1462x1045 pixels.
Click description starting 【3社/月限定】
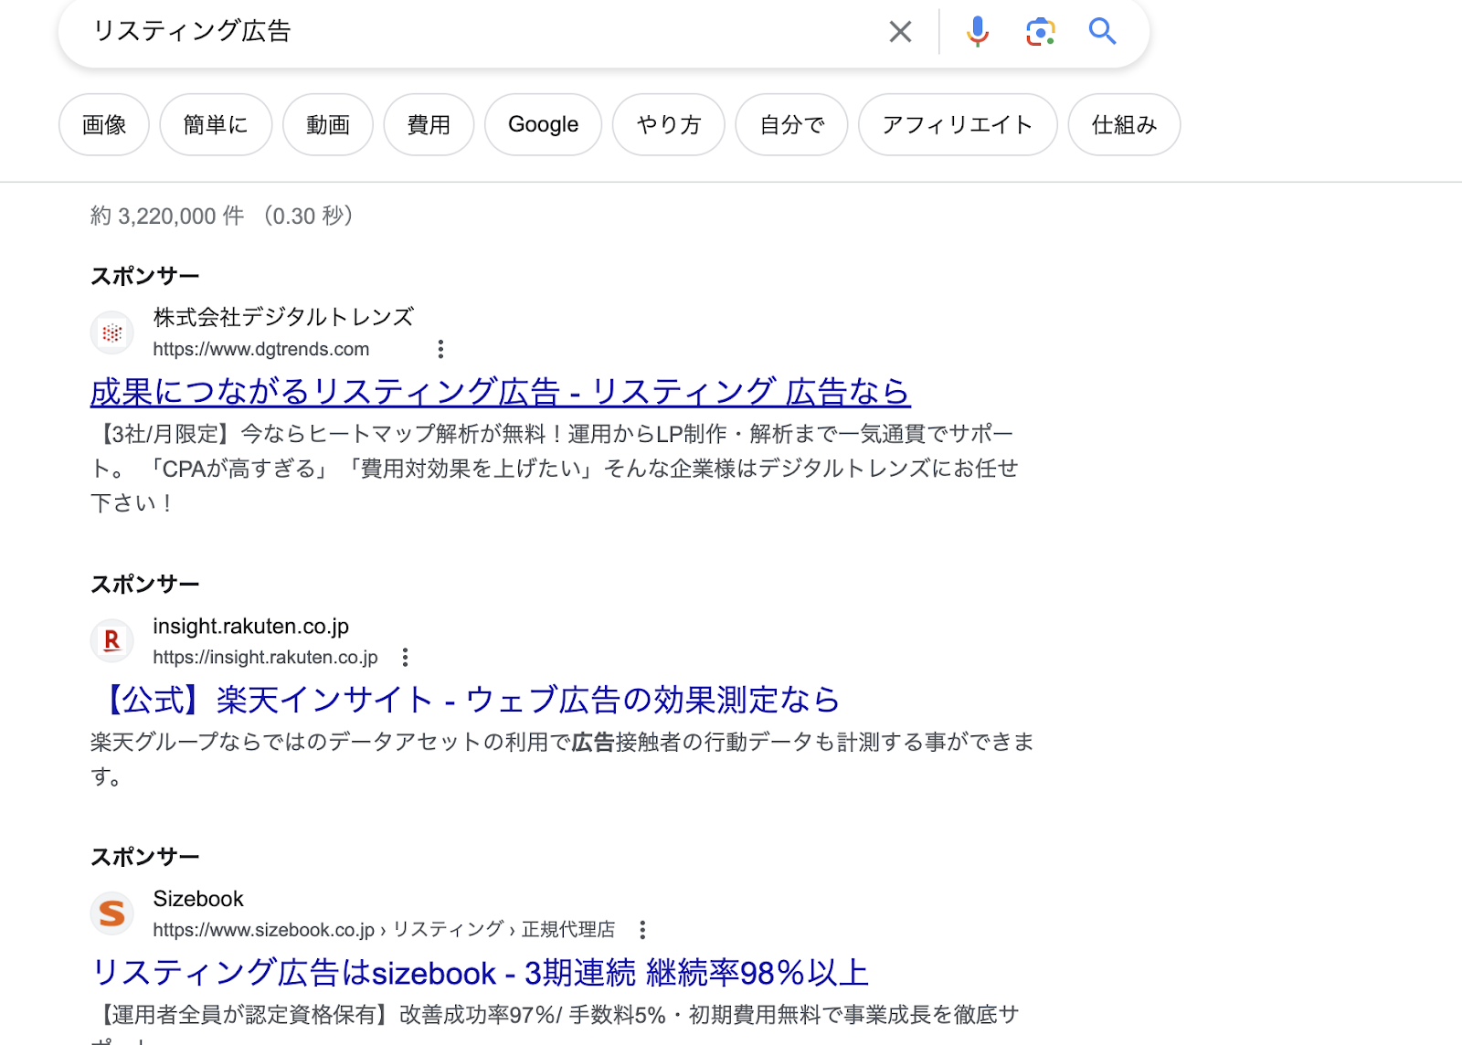coord(555,469)
